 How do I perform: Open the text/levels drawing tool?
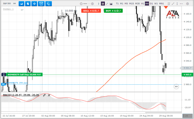click(x=169, y=4)
